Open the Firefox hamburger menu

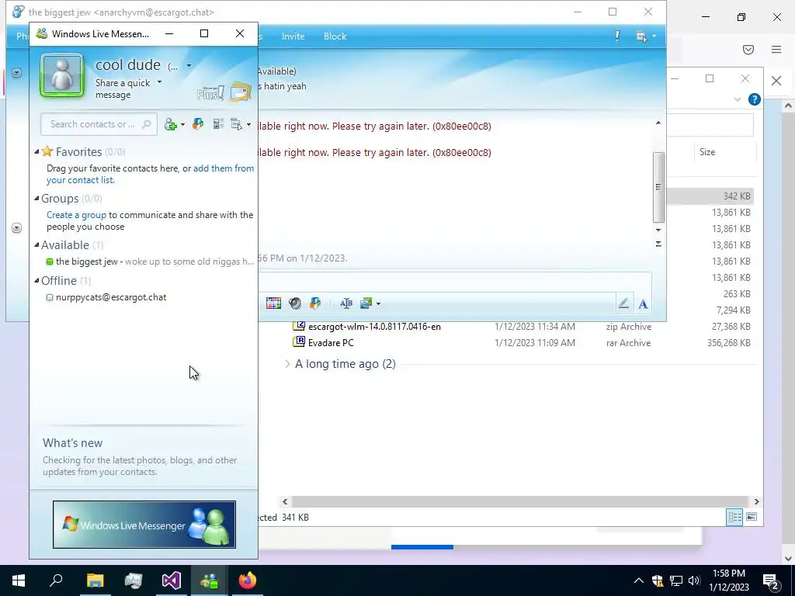pos(776,49)
